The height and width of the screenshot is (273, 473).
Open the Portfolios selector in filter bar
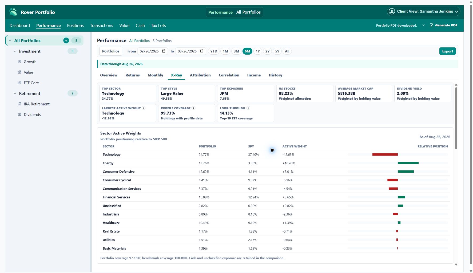[x=111, y=51]
